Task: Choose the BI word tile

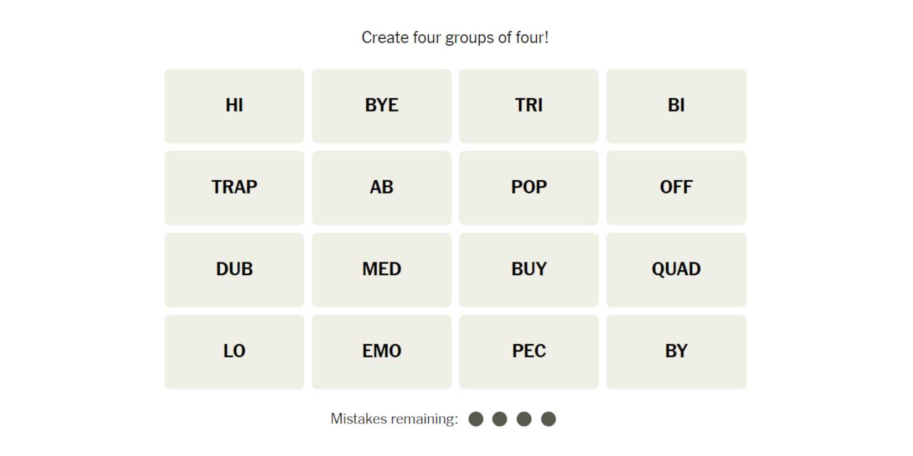Action: pyautogui.click(x=676, y=106)
